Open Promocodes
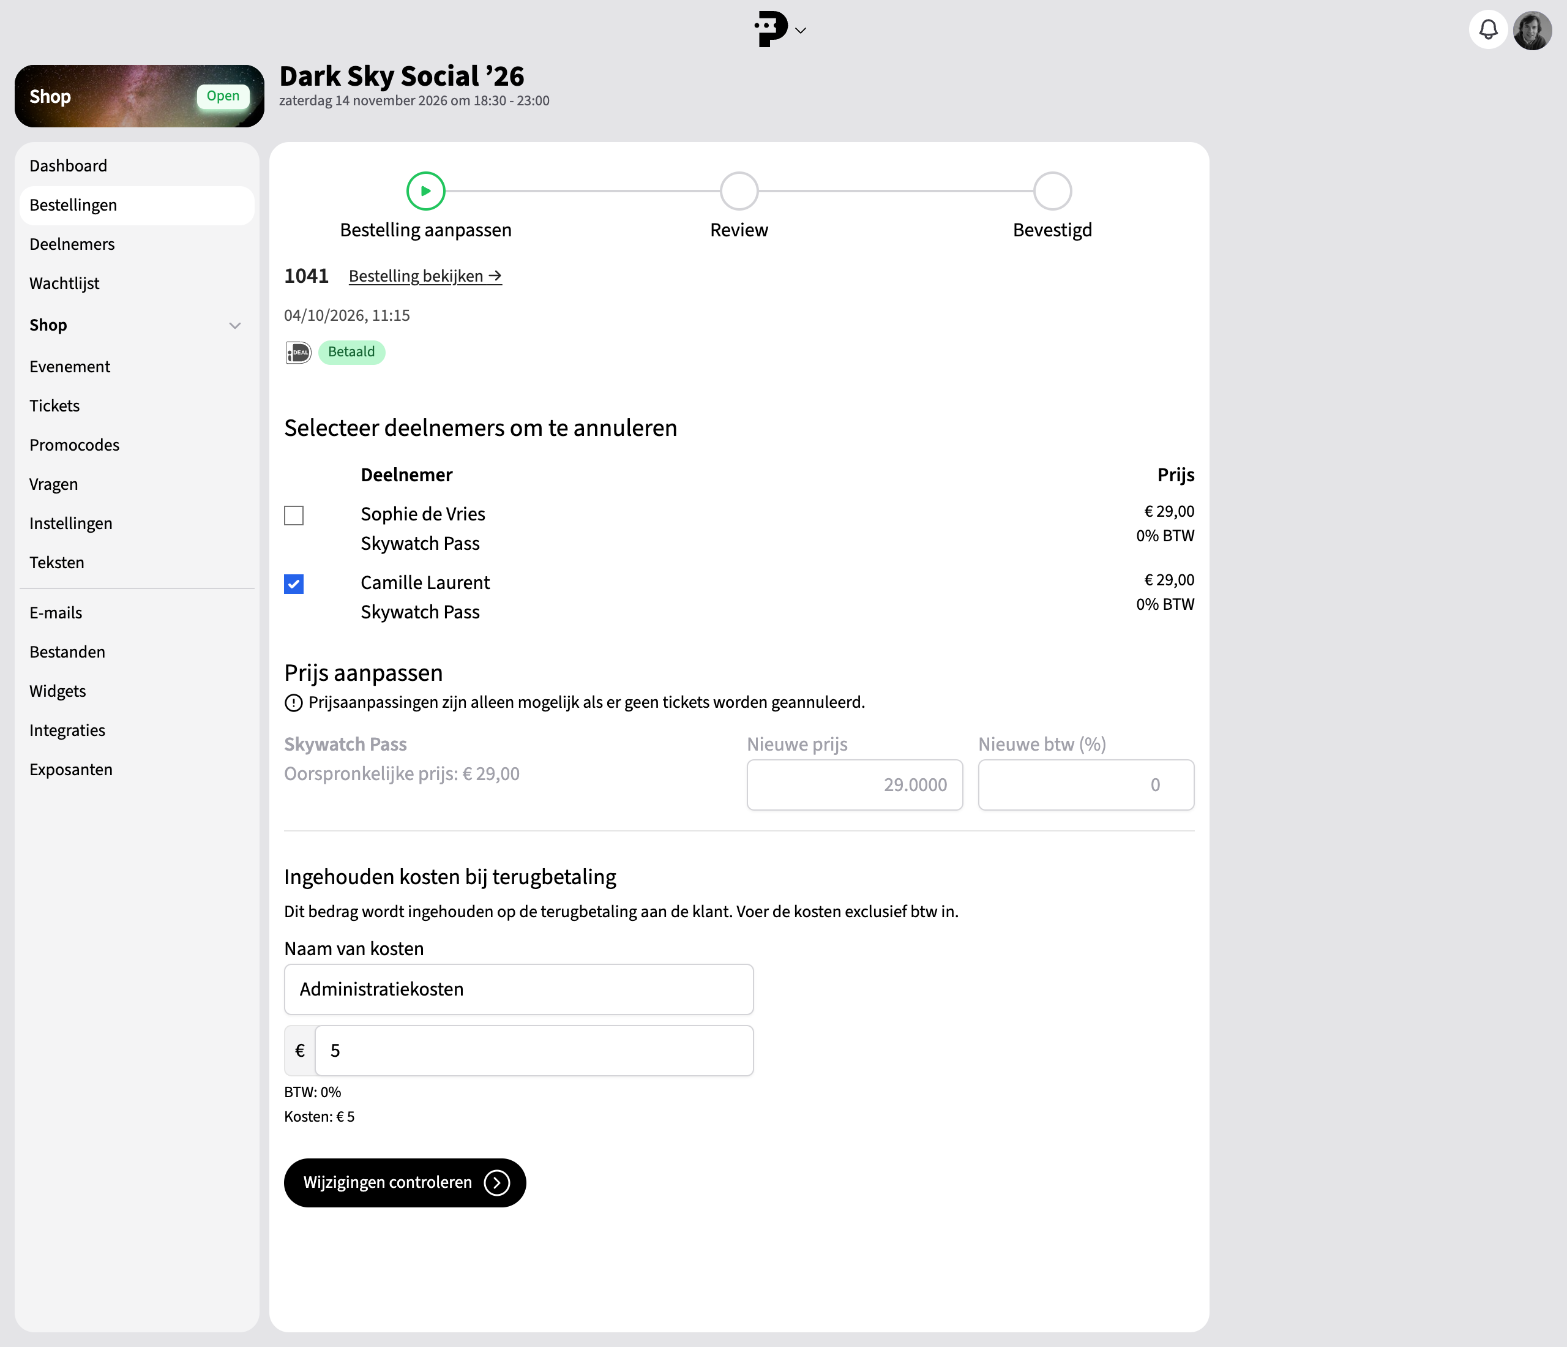 tap(137, 446)
